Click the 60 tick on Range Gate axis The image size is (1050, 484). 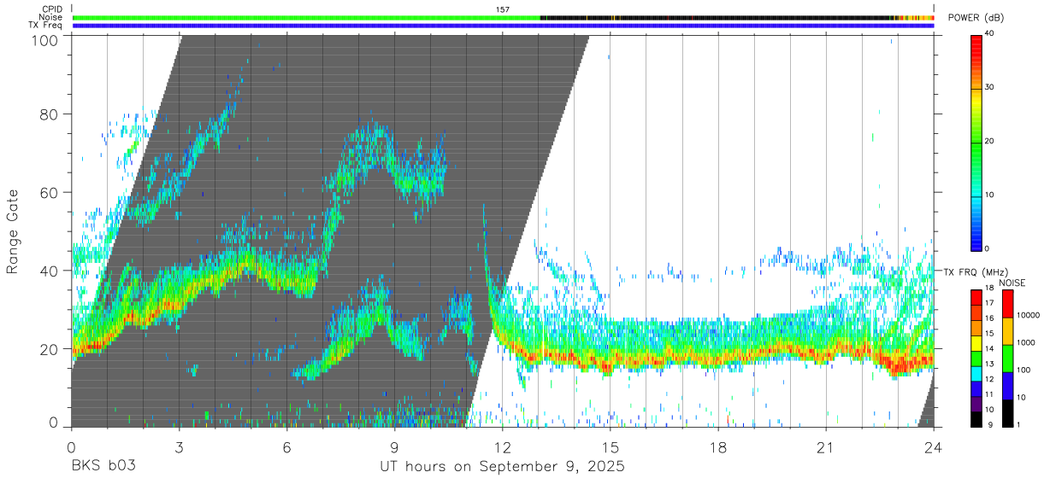(50, 192)
